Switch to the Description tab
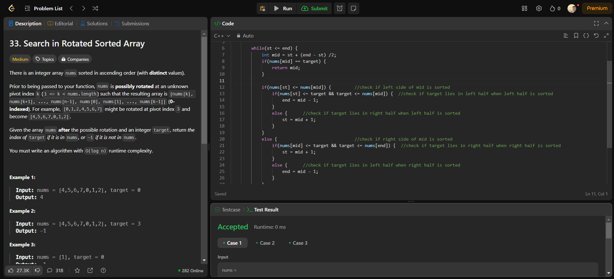614x279 pixels. tap(26, 24)
